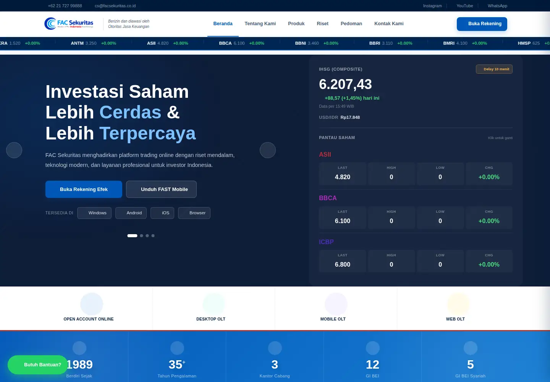The height and width of the screenshot is (382, 550).
Task: Click the icon above OPEN ACCOUNT ONLINE
Action: (92, 304)
